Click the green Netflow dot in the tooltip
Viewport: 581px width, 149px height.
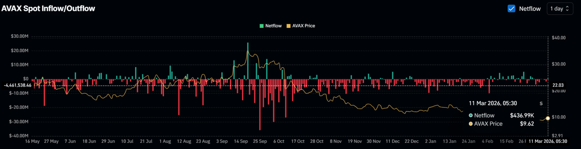(x=471, y=115)
